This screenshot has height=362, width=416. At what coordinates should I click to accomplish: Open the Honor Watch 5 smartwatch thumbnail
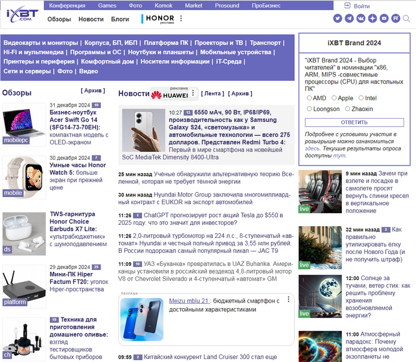point(24,177)
